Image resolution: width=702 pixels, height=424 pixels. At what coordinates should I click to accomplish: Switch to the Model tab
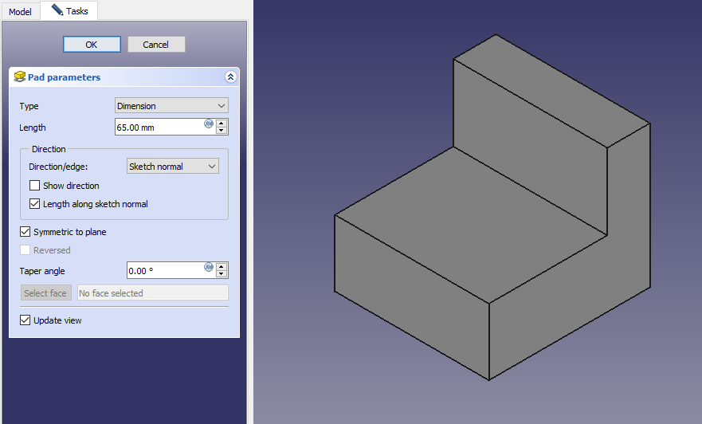point(20,12)
